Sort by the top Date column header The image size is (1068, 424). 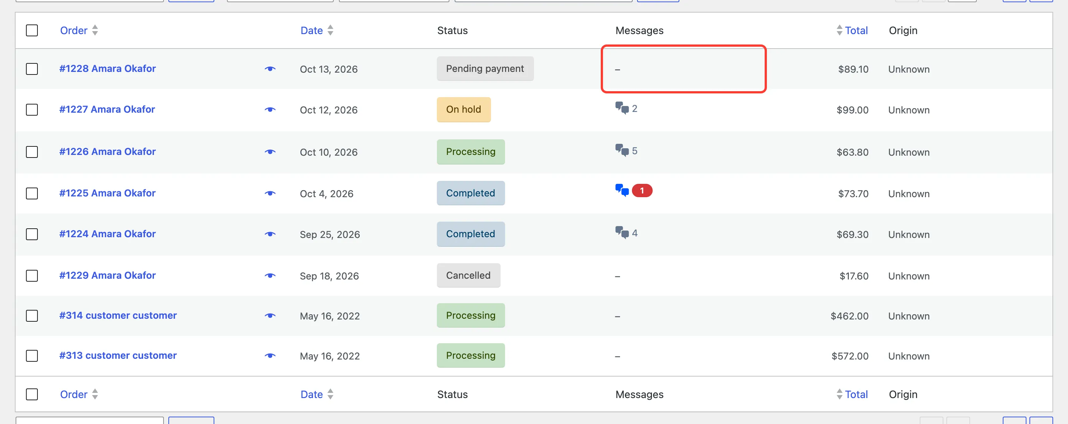point(312,30)
